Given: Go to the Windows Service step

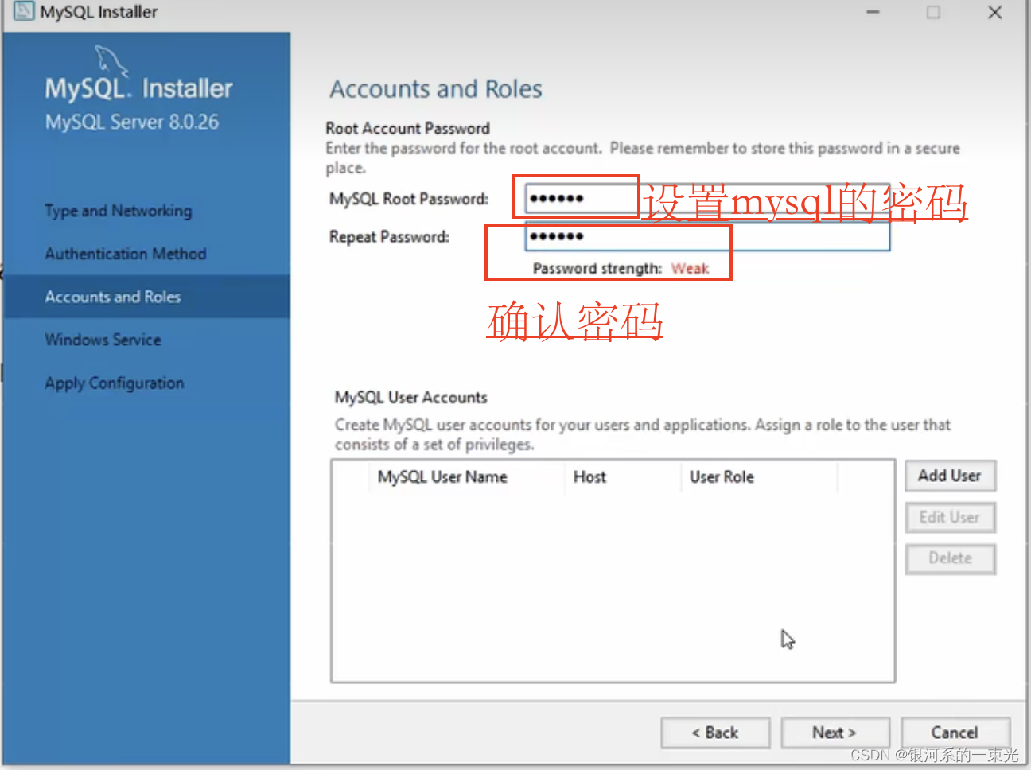Looking at the screenshot, I should pyautogui.click(x=103, y=340).
